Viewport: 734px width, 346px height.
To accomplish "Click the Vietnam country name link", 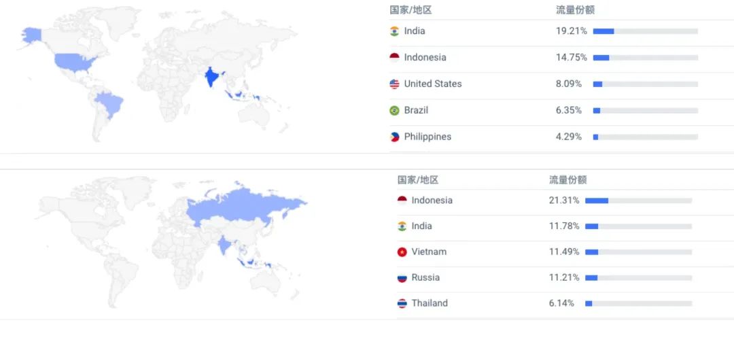I will click(x=429, y=252).
